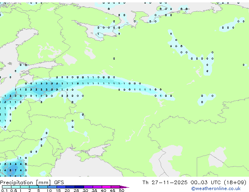The image size is (249, 192).
Task: Click the '45' legend scale label
Action: [112, 190]
